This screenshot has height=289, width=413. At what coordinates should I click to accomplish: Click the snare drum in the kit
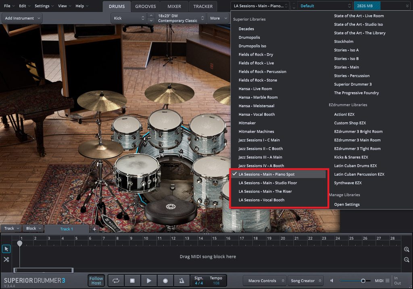[x=137, y=173]
